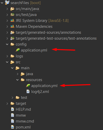Screen dimensions: 103x130
Task: Select the config folder label
Action: point(21,45)
